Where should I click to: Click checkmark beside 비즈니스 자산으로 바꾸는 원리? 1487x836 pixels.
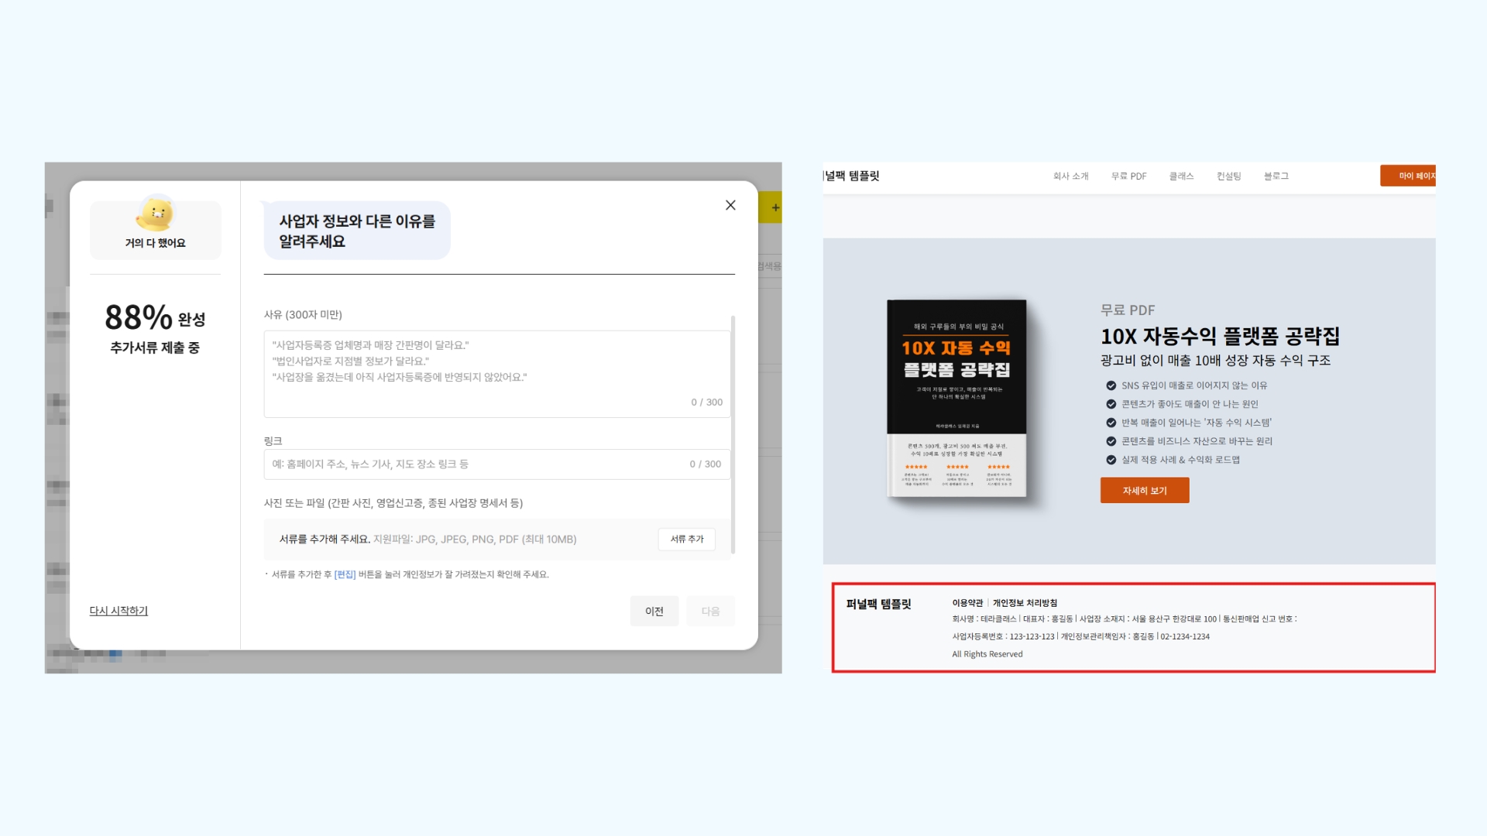1111,441
